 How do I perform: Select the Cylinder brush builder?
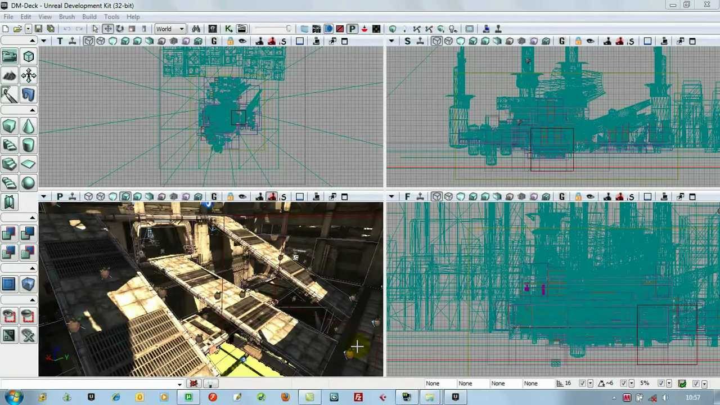coord(28,146)
